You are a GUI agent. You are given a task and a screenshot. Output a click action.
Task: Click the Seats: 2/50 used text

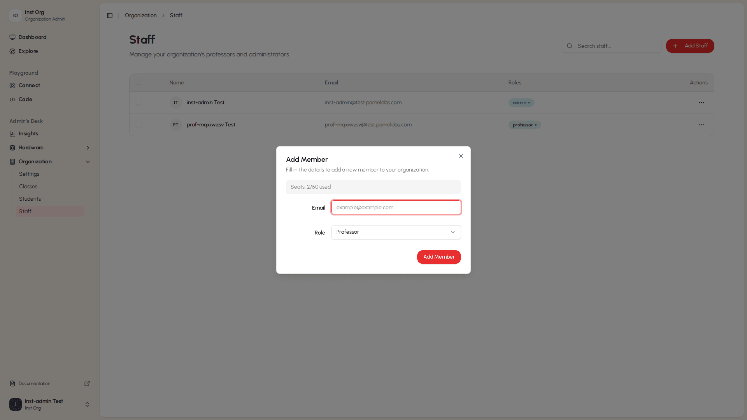pos(310,187)
